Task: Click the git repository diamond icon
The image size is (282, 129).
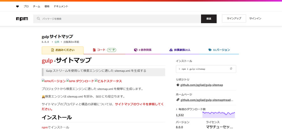Action: click(178, 85)
